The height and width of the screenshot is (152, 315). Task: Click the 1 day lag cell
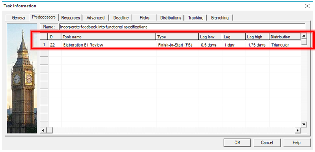[x=234, y=45]
